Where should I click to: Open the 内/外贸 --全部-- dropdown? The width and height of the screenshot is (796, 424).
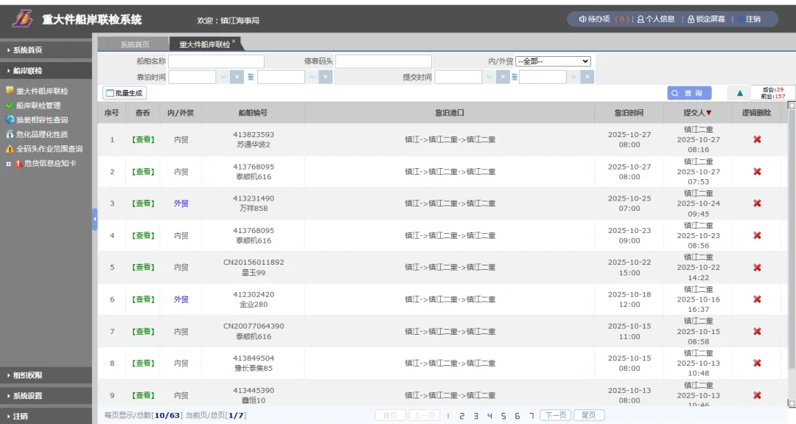click(x=553, y=61)
